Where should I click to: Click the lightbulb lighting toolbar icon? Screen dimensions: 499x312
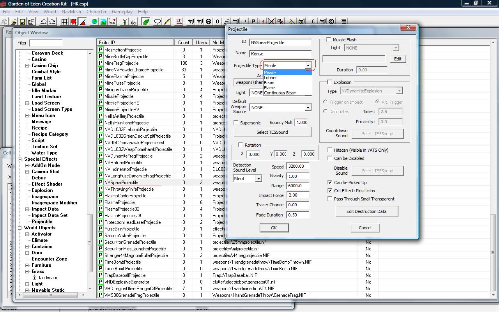click(125, 22)
